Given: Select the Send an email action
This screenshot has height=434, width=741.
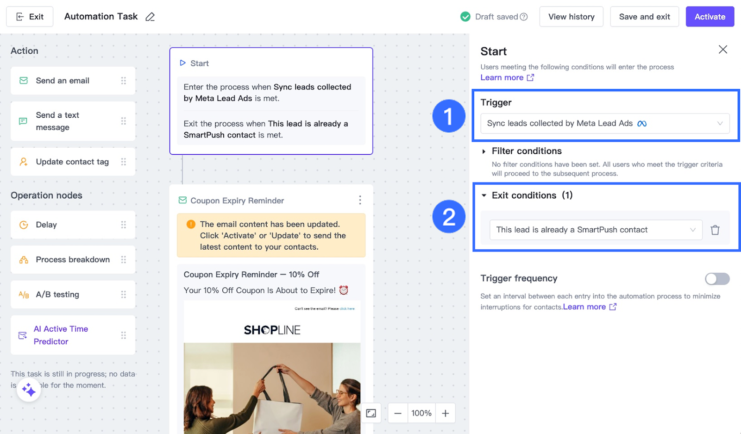Looking at the screenshot, I should [73, 81].
